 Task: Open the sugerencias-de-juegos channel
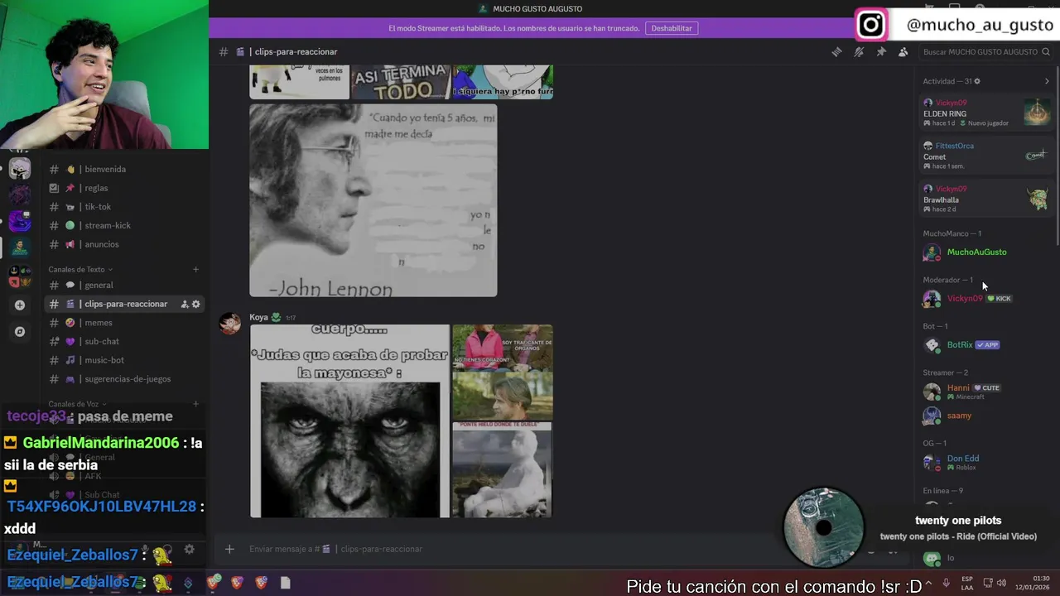124,379
